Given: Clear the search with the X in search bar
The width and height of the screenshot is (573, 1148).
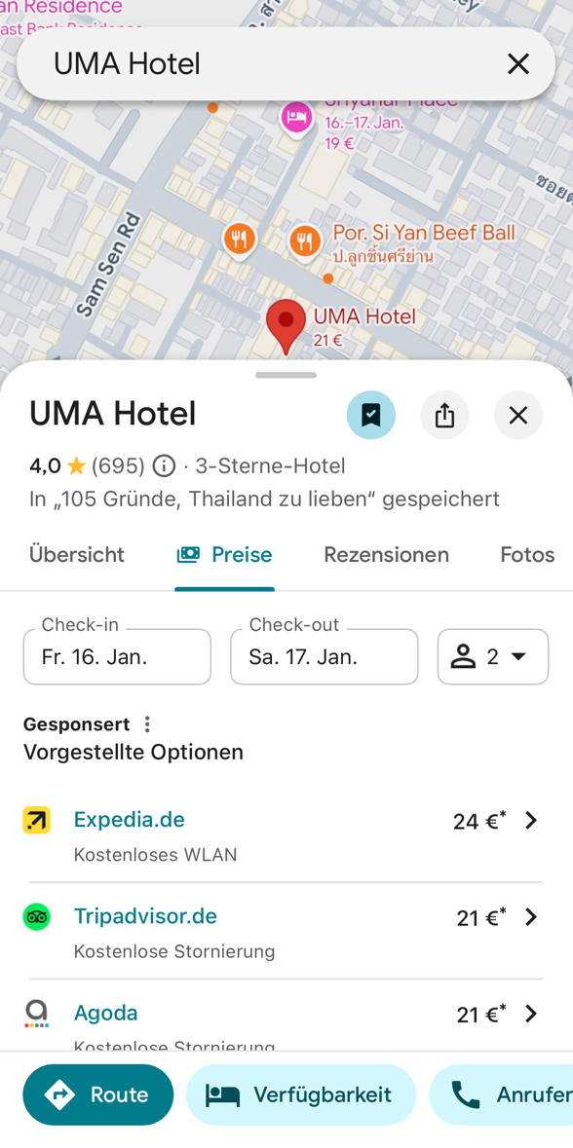Looking at the screenshot, I should click(x=517, y=63).
